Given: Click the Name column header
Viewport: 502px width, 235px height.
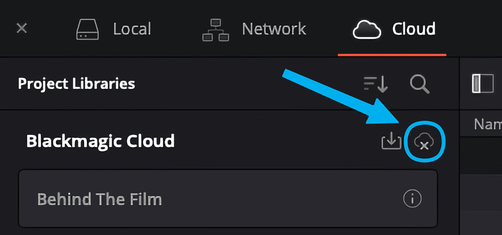Looking at the screenshot, I should click(488, 124).
